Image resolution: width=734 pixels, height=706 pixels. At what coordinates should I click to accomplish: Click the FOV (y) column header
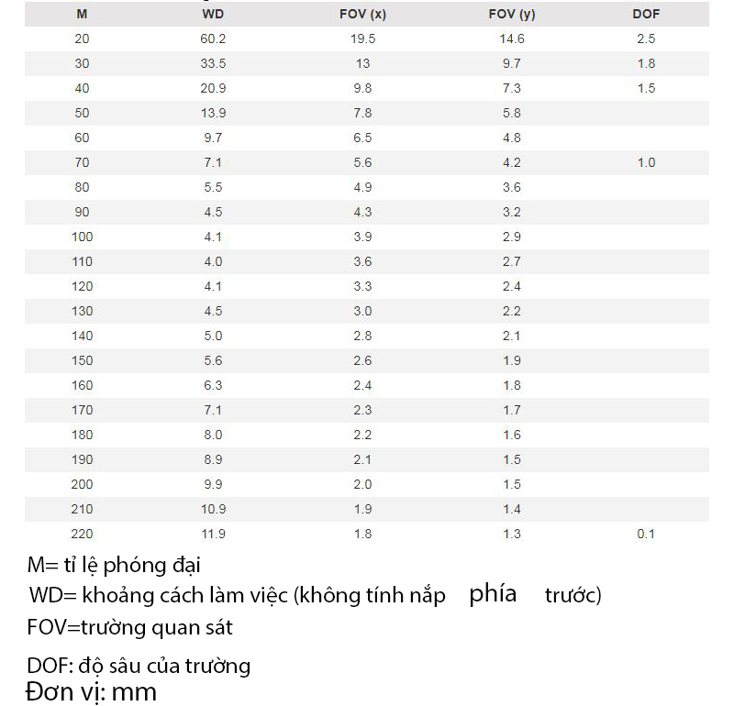coord(512,15)
